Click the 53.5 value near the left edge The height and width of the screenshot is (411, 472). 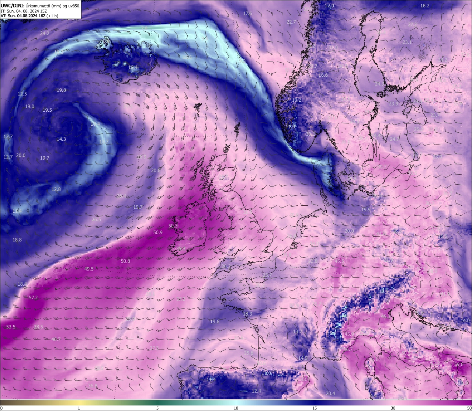click(x=11, y=327)
